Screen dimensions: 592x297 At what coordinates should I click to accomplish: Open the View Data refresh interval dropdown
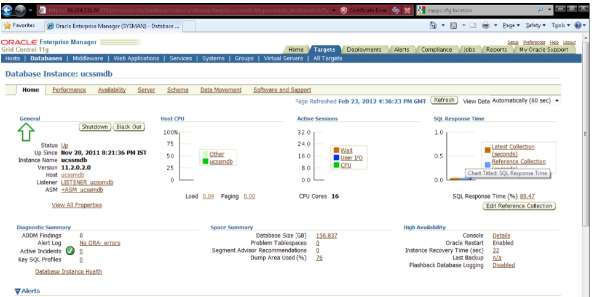(525, 100)
